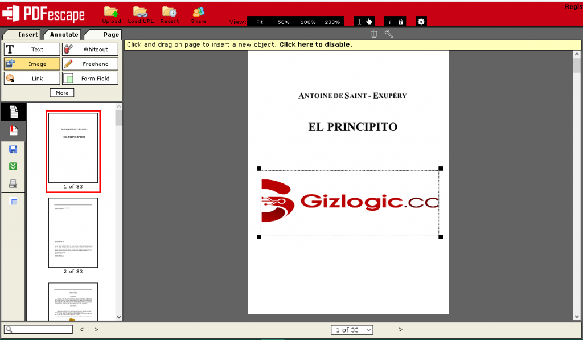Viewport: 583px width, 340px height.
Task: Click the thumbnail panel scrollbar thumb
Action: tap(119, 118)
